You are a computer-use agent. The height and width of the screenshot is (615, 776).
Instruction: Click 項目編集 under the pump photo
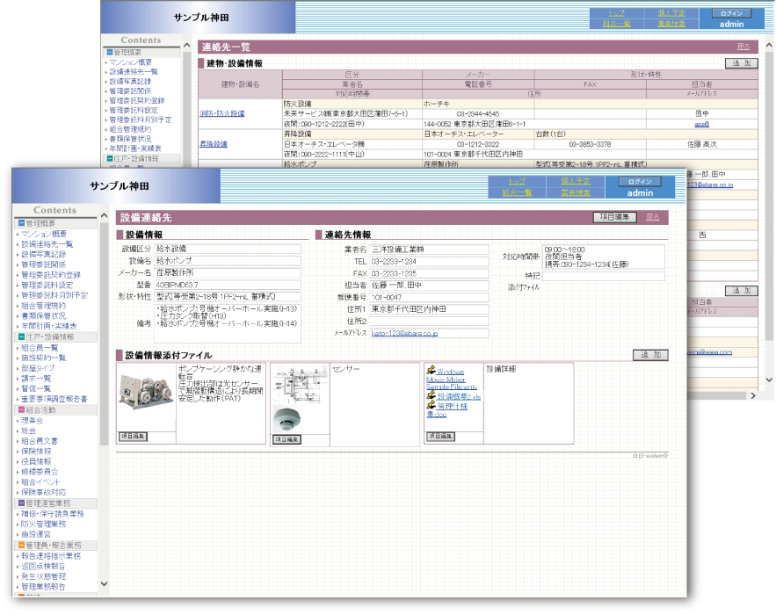133,437
